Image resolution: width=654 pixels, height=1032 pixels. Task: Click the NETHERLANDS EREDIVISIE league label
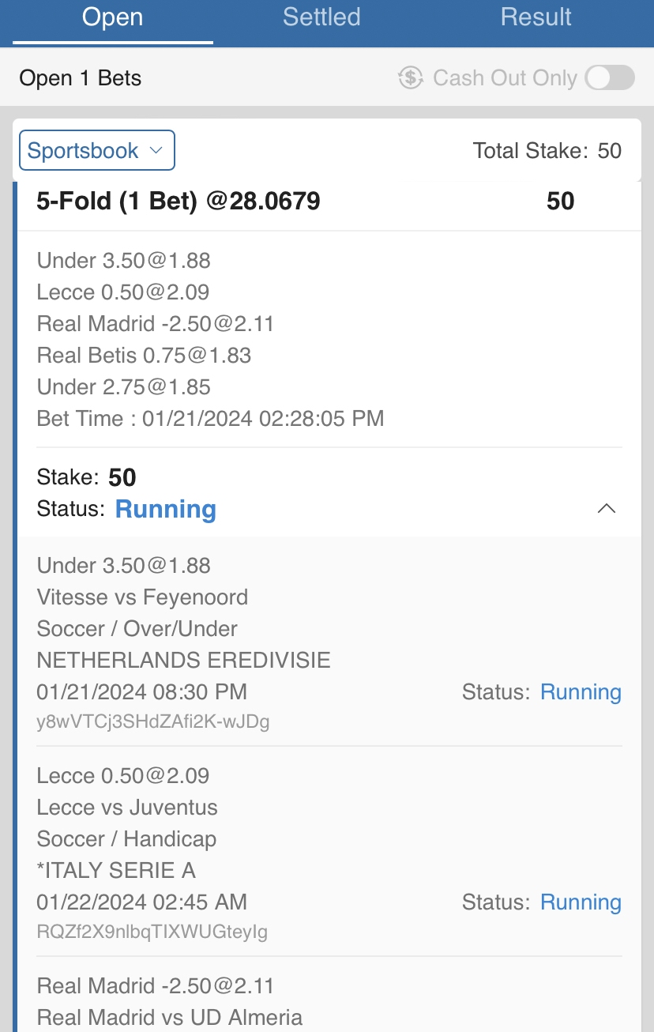tap(183, 661)
